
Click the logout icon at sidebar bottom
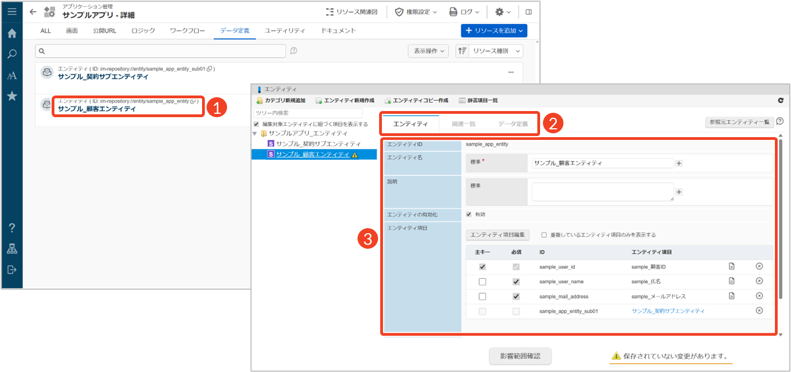(x=12, y=270)
